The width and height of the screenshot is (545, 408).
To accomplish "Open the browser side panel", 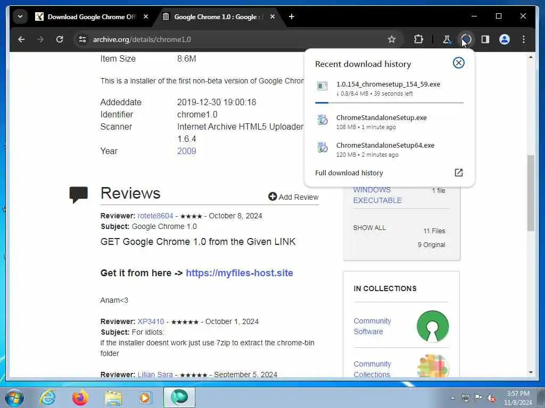I will pos(485,39).
